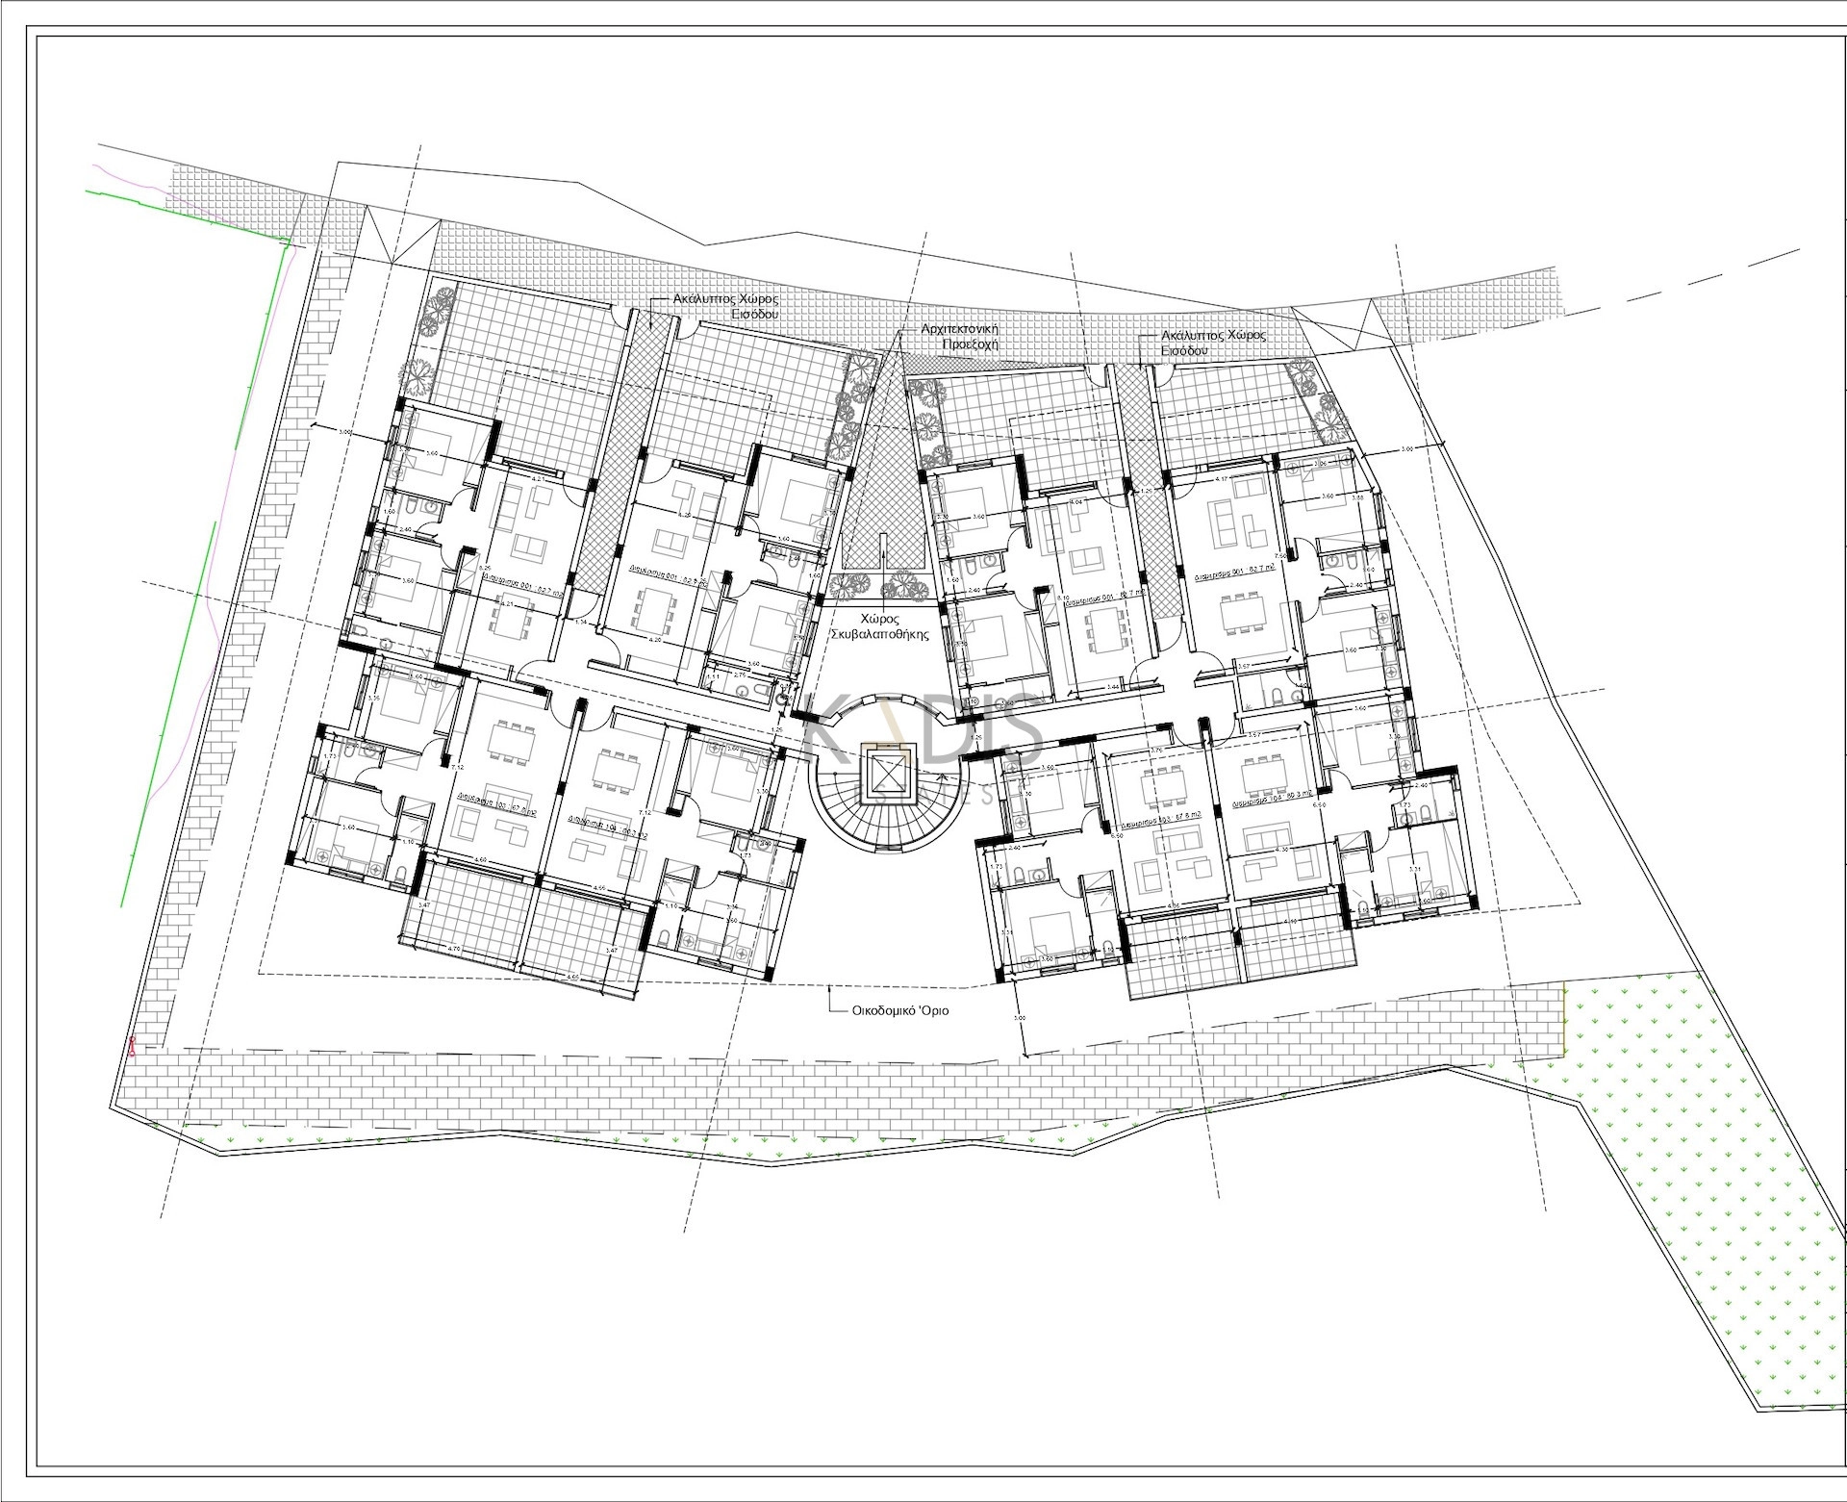Click the 'Χώρος Σκυβαλαποθήκης' label
The height and width of the screenshot is (1502, 1847).
click(x=881, y=626)
